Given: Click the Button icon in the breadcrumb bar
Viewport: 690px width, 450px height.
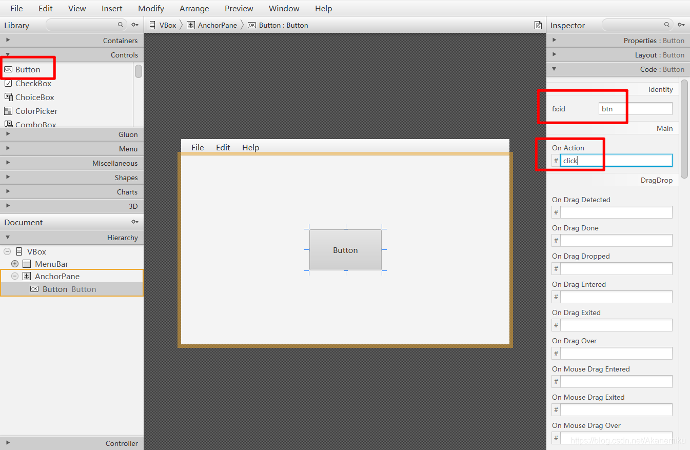Looking at the screenshot, I should (252, 25).
